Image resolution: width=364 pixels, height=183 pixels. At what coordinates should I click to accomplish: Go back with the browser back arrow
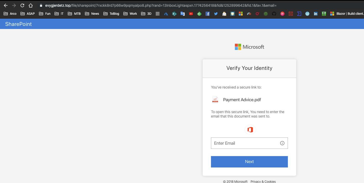tap(6, 5)
